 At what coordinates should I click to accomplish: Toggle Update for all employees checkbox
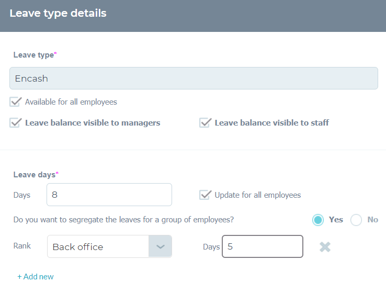point(206,195)
